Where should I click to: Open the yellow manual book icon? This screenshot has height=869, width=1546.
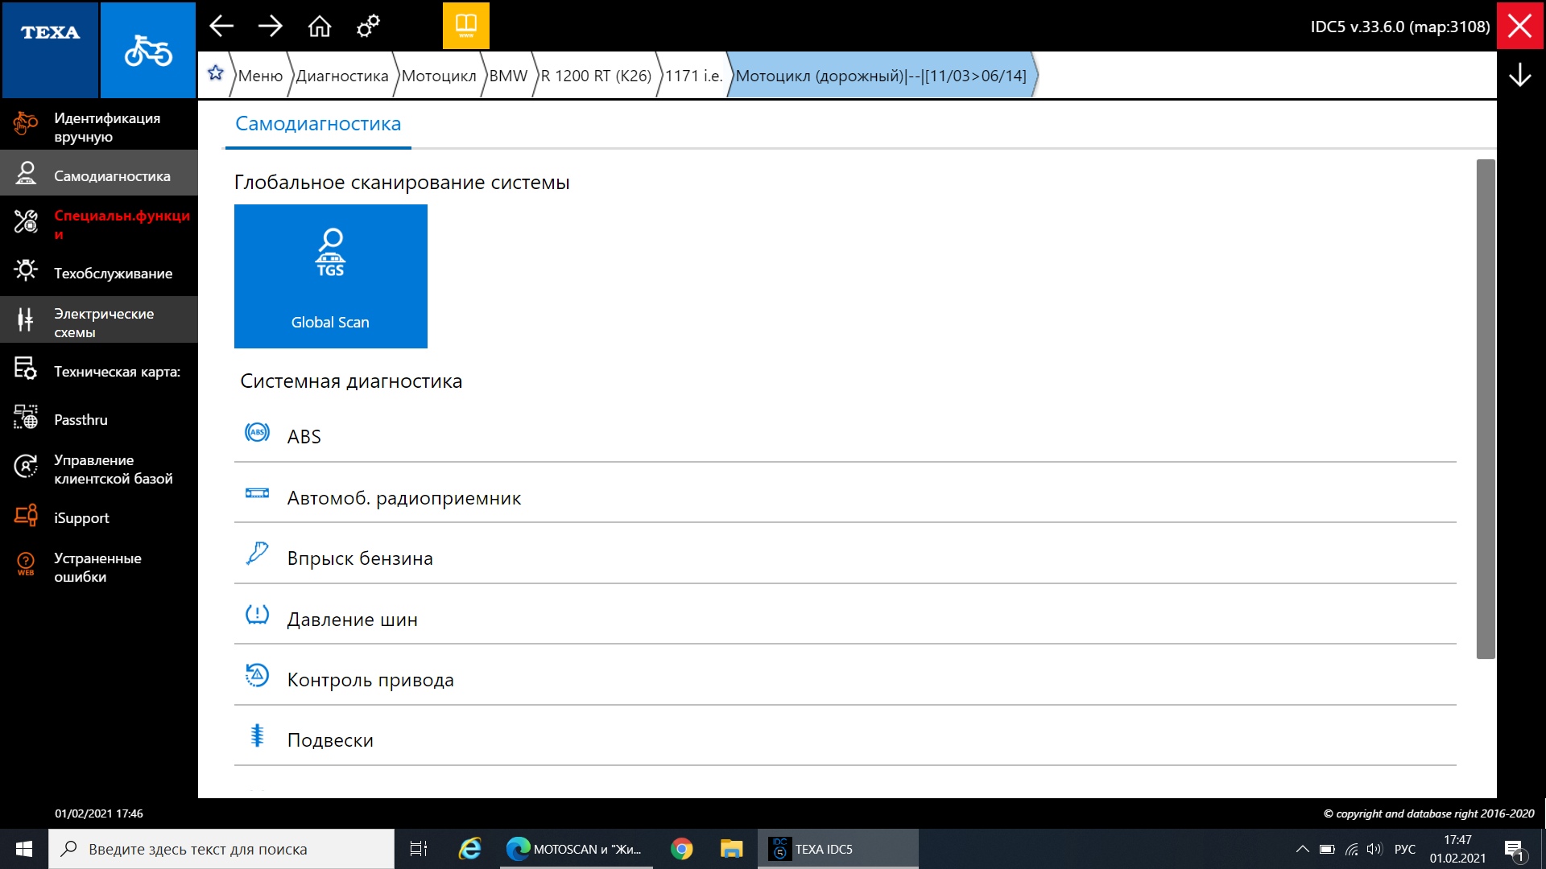(x=465, y=26)
